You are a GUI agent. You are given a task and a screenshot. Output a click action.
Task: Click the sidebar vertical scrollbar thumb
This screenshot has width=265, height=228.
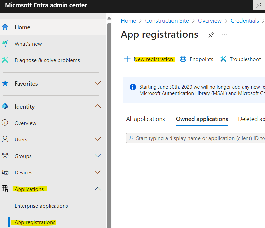[109, 125]
